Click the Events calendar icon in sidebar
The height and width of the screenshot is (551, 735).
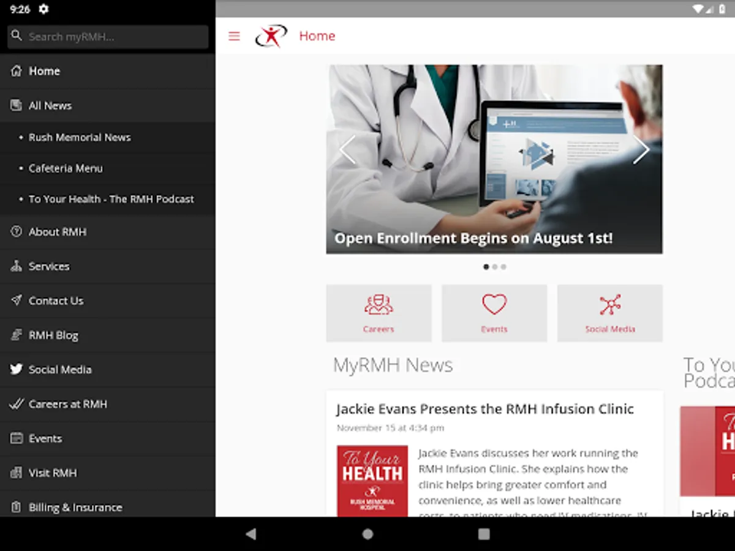[x=17, y=438]
